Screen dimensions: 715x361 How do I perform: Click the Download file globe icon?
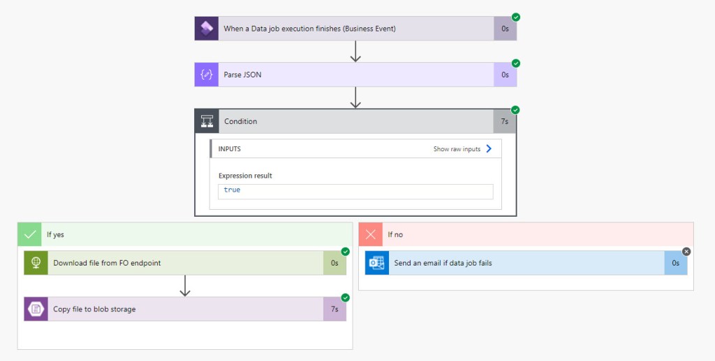(x=36, y=263)
